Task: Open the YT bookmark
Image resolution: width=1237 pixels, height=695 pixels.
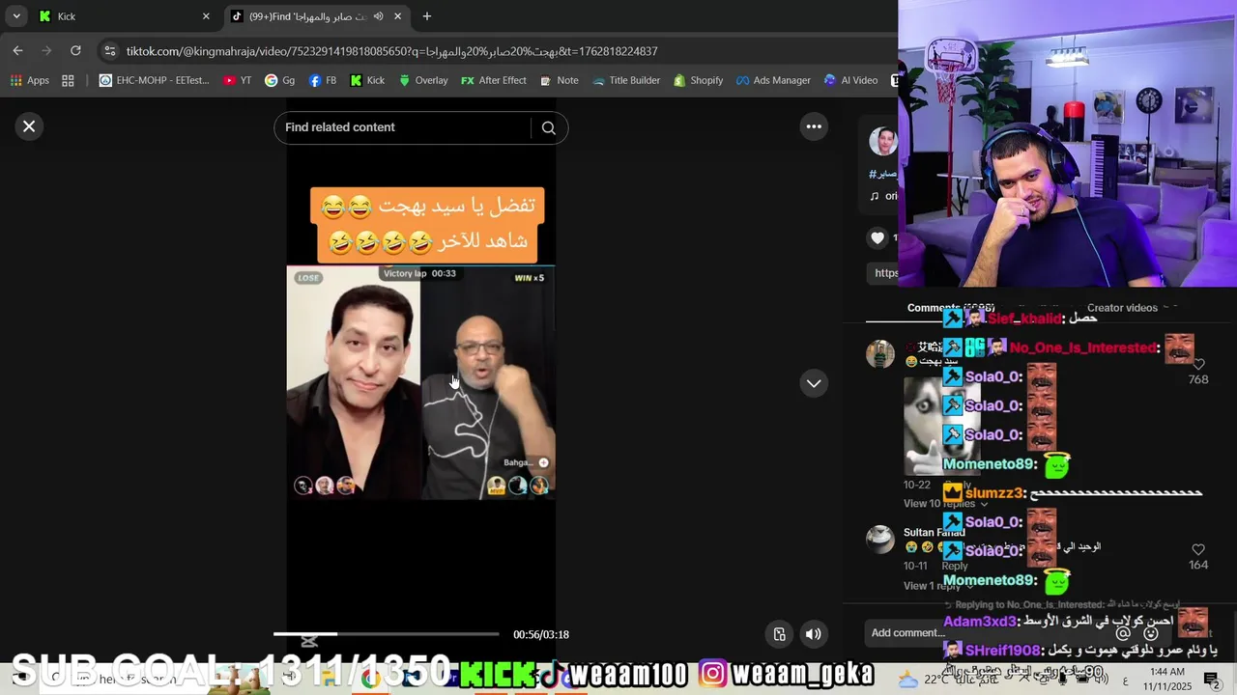Action: 237,80
